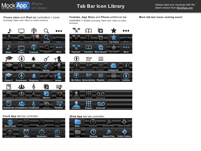Screen dimensions: 201x151
Task: Select the blue Favorites tab
Action: [x=88, y=49]
